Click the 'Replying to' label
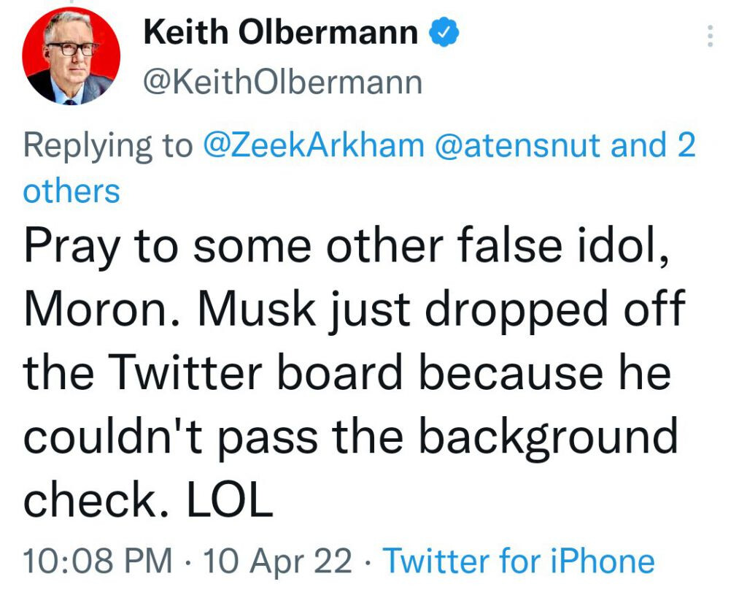The height and width of the screenshot is (590, 747). coord(108,146)
